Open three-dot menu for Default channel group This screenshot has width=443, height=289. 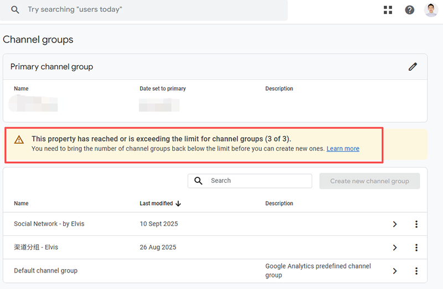(x=416, y=271)
